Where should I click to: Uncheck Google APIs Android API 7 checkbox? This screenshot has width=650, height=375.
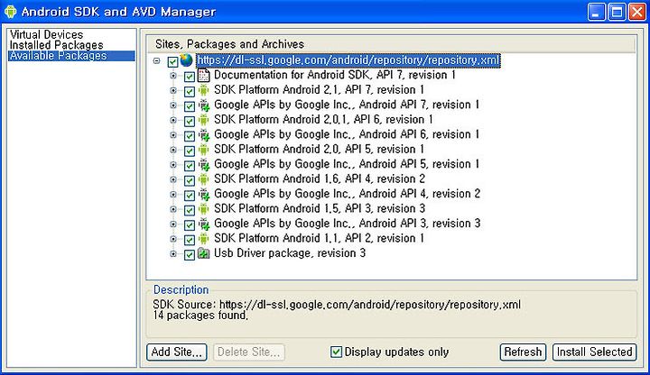[190, 106]
